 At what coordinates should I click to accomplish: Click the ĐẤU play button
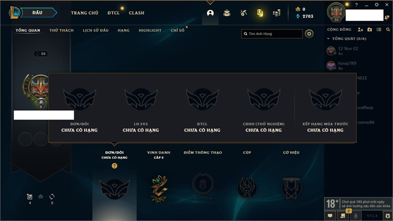click(x=38, y=13)
